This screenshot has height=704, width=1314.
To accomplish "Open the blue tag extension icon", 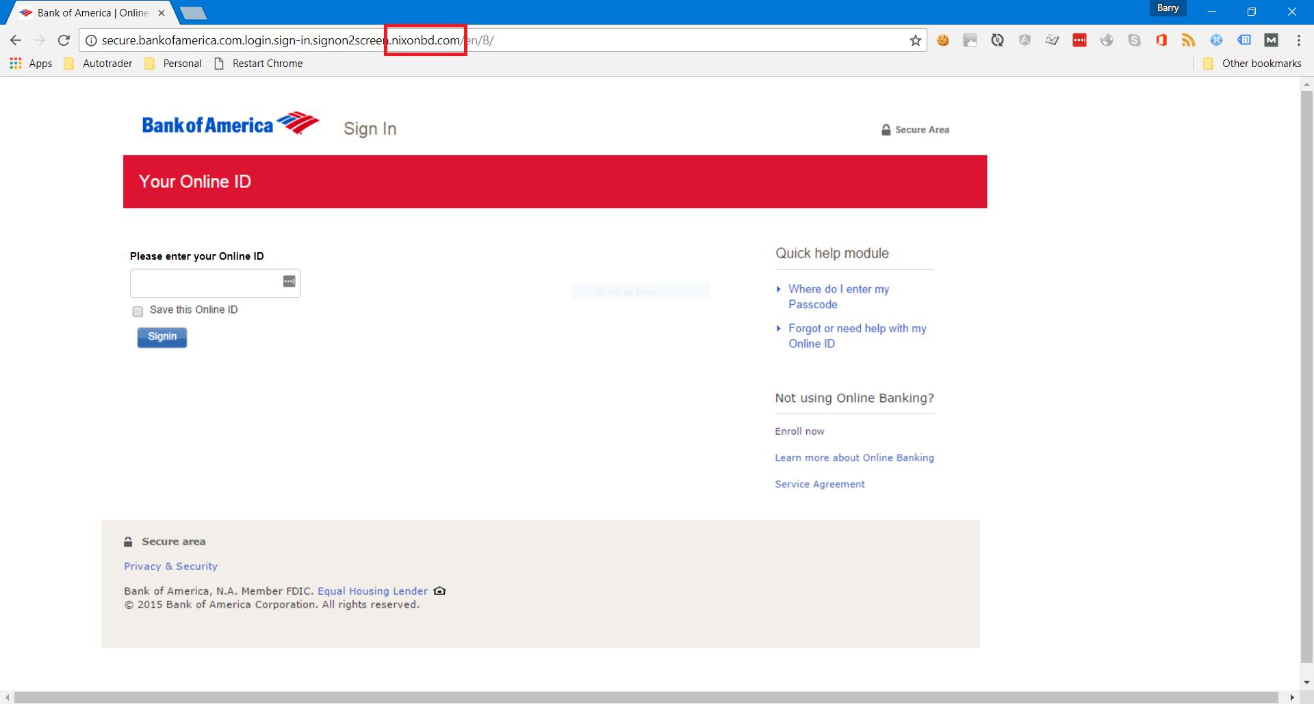I will [x=1244, y=40].
